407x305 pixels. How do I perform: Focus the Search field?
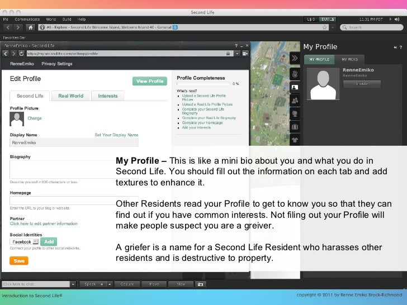(371, 27)
